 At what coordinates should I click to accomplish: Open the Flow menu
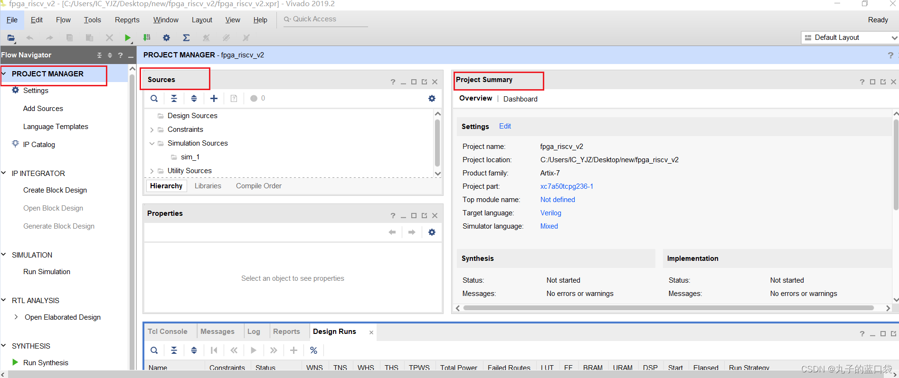tap(63, 19)
